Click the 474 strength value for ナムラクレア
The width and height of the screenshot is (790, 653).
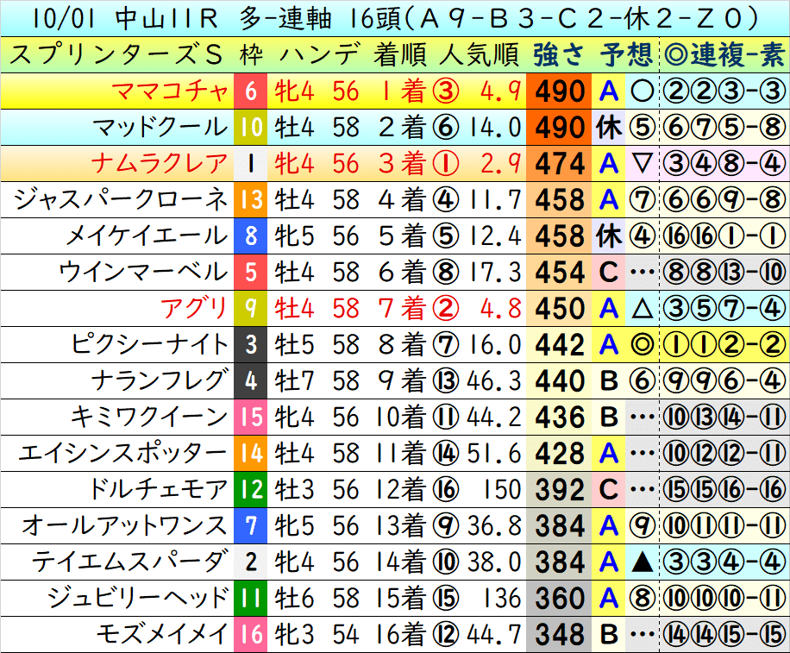(x=559, y=164)
